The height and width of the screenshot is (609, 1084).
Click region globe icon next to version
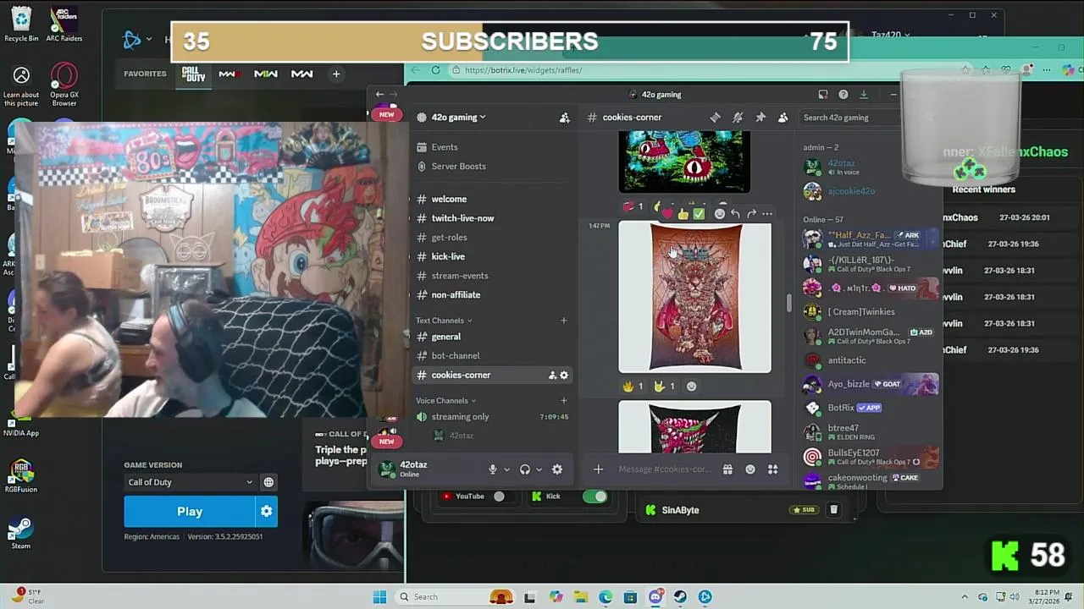click(x=268, y=482)
